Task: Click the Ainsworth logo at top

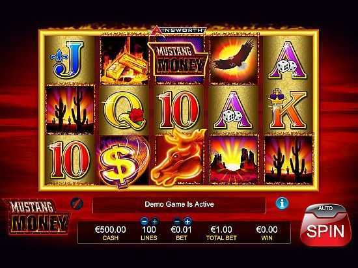Action: click(x=178, y=30)
